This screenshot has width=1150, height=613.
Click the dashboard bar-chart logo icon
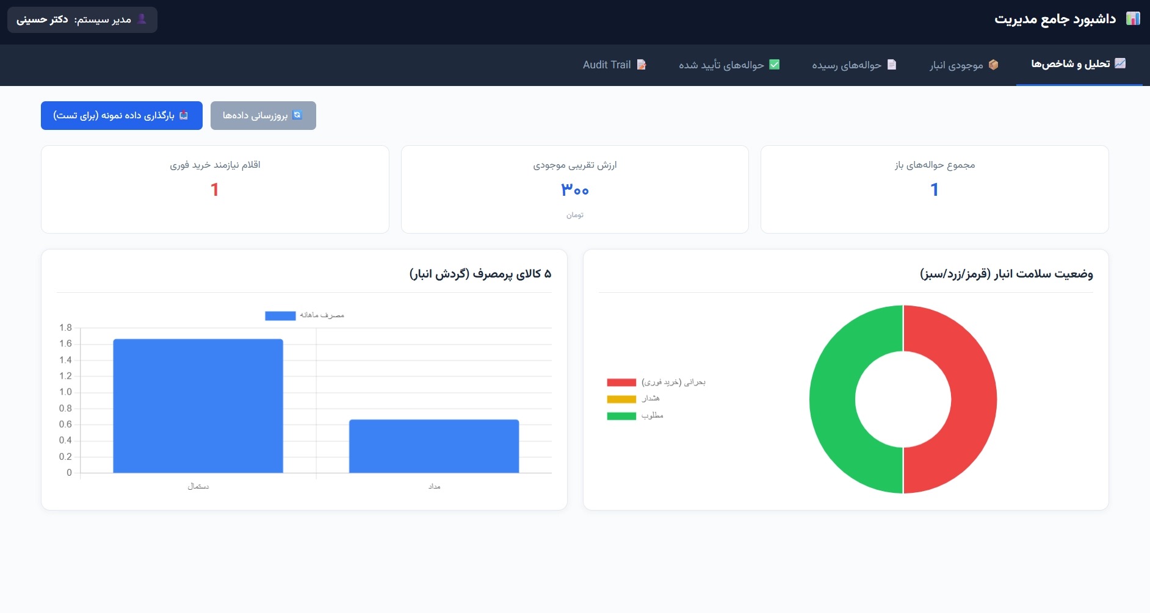point(1133,19)
